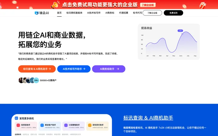Click the 发现更多商机 blue icon
Image resolution: width=218 pixels, height=136 pixels.
16,118
